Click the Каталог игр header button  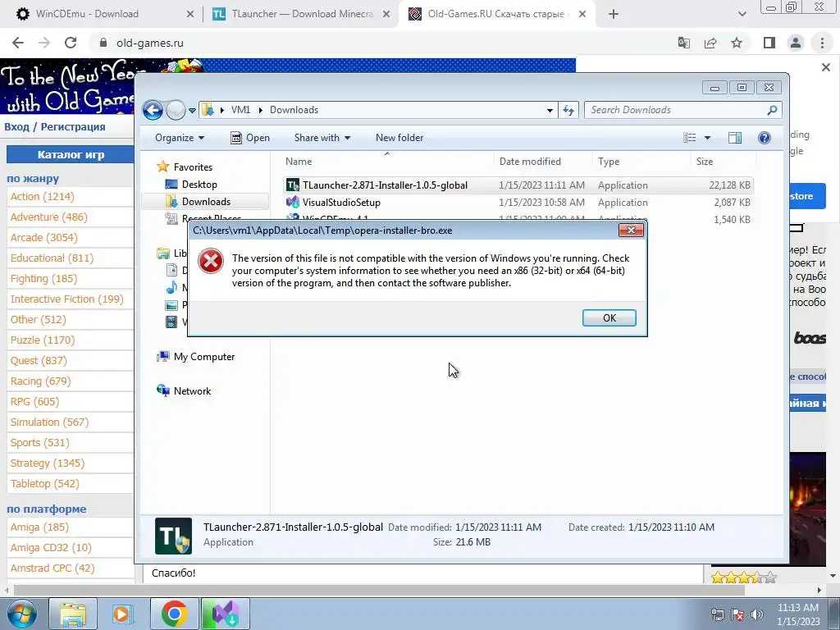[x=71, y=155]
